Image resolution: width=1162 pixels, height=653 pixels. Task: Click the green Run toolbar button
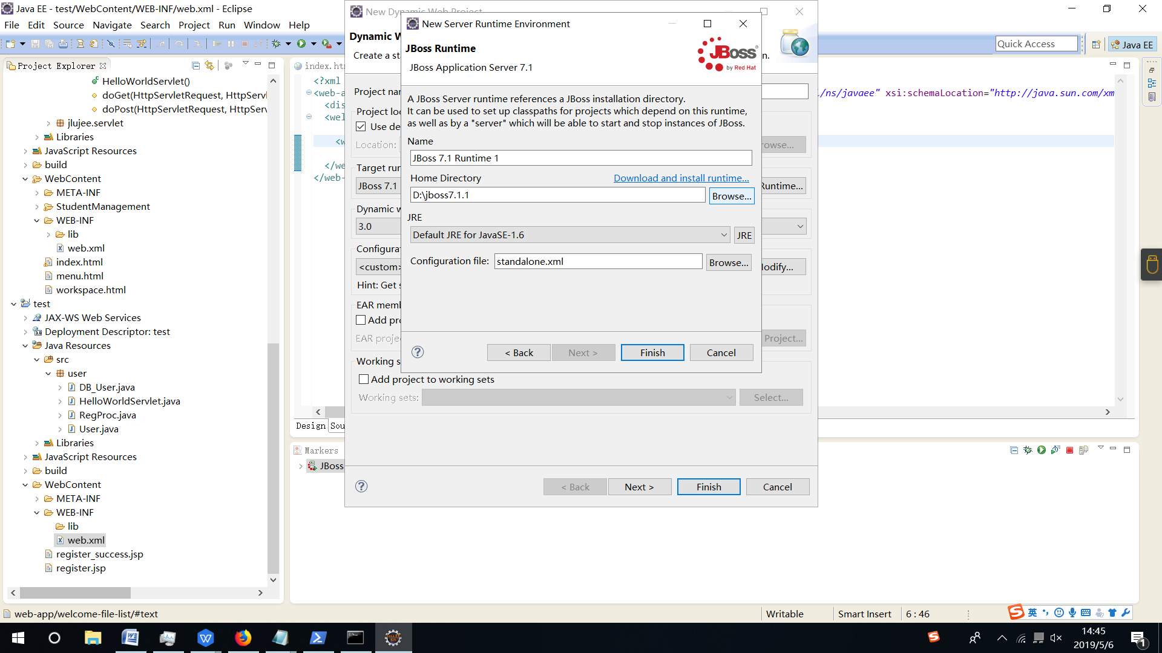[x=301, y=44]
